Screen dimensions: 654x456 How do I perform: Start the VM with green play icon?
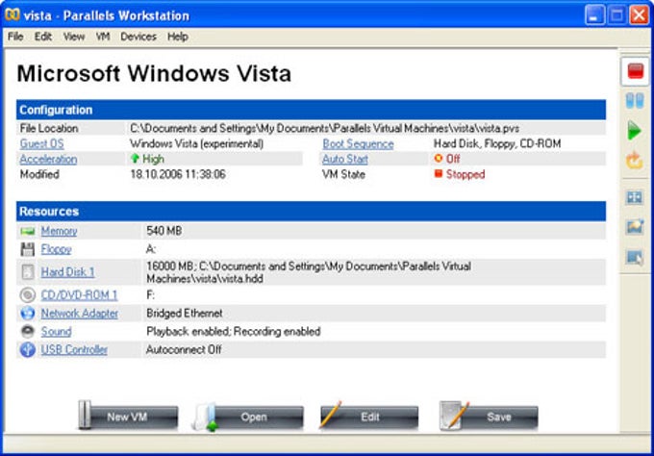coord(635,131)
